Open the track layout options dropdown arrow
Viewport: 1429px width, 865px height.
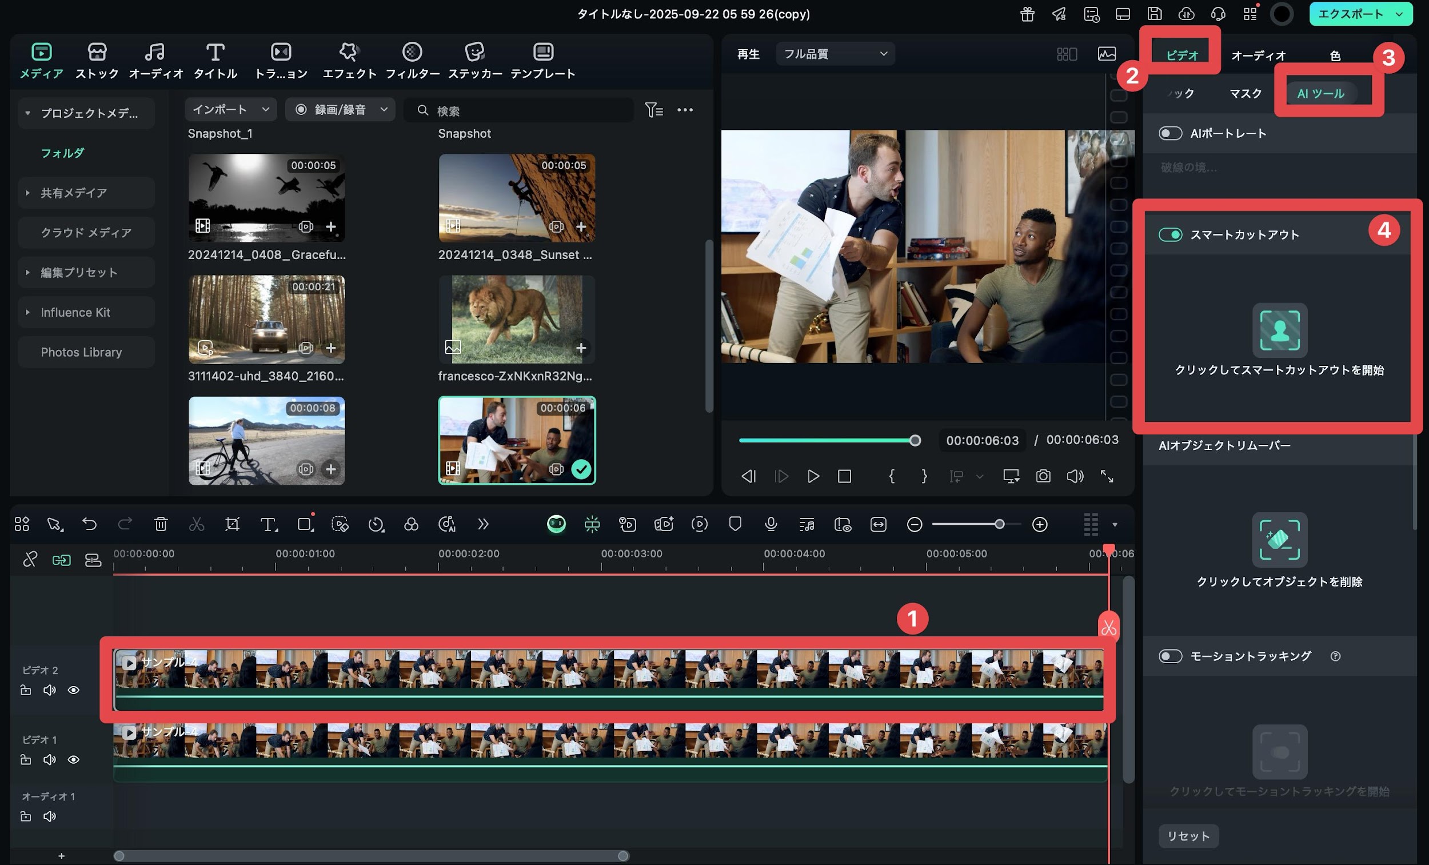(x=1115, y=524)
